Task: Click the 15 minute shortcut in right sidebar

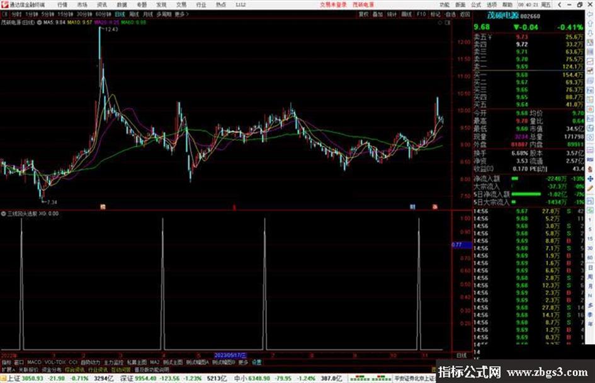Action: (591, 239)
